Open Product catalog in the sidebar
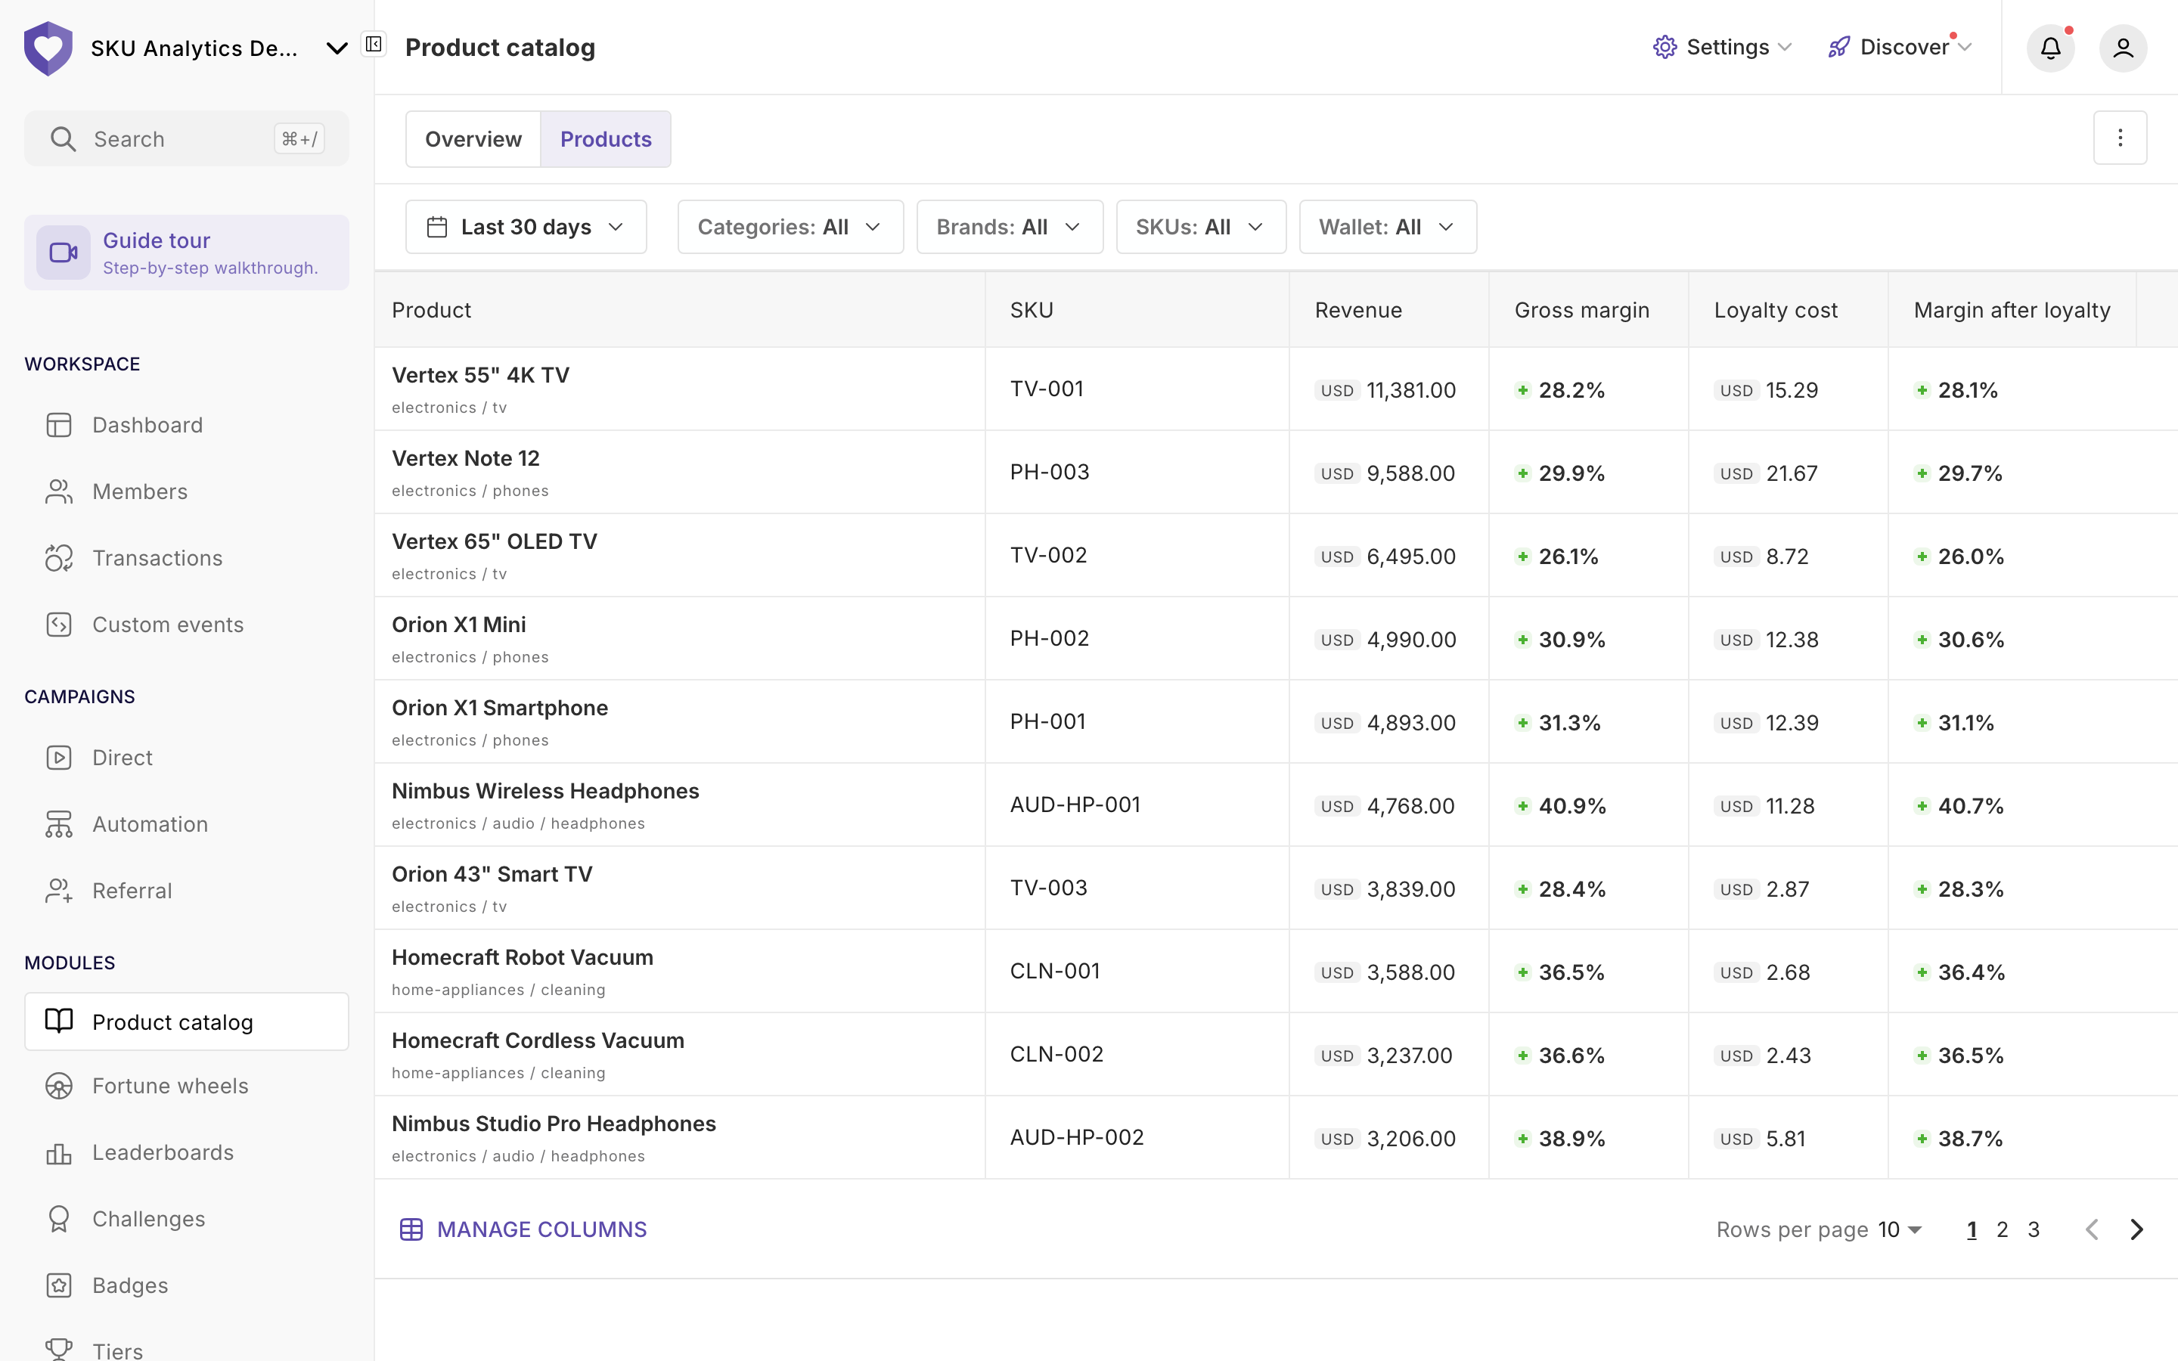This screenshot has width=2178, height=1361. pos(186,1022)
